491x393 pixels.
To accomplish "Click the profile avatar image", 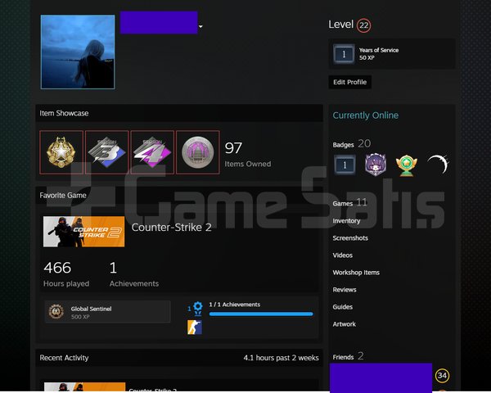I will pyautogui.click(x=78, y=52).
